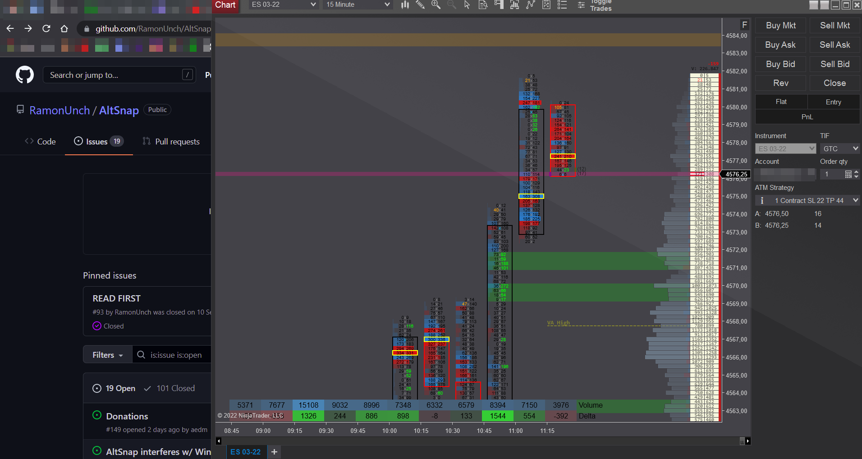862x459 pixels.
Task: Click the GitHub octocat logo
Action: click(x=25, y=75)
